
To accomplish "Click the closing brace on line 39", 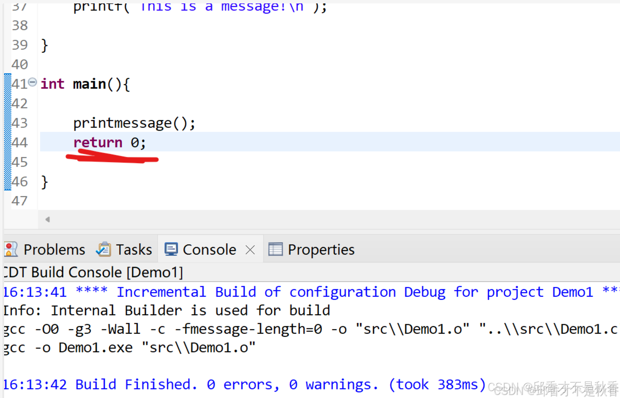I will (45, 45).
